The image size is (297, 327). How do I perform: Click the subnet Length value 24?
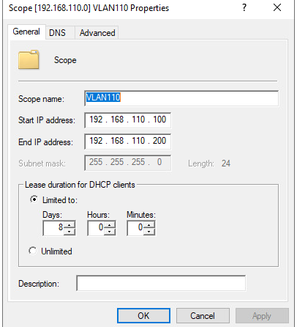226,163
